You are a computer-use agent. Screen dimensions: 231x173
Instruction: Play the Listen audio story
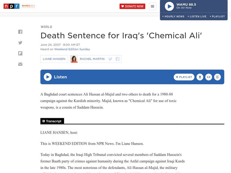(x=48, y=77)
